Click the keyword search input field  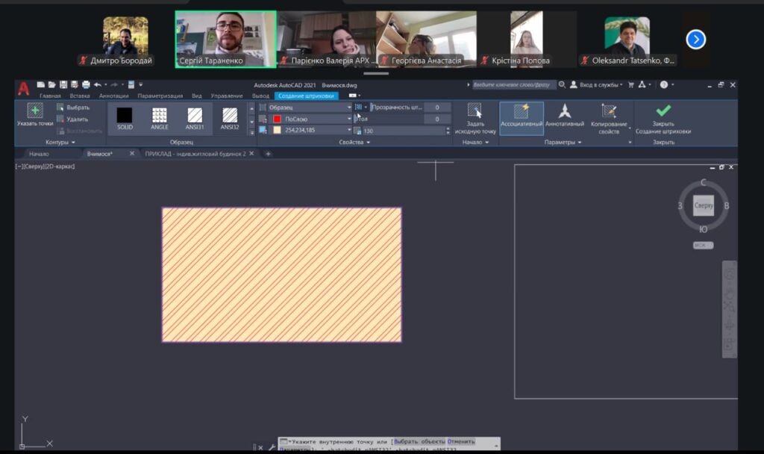pyautogui.click(x=514, y=85)
